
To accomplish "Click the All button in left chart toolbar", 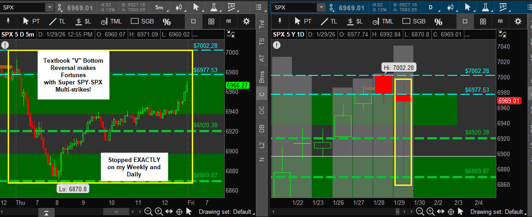I will (229, 21).
